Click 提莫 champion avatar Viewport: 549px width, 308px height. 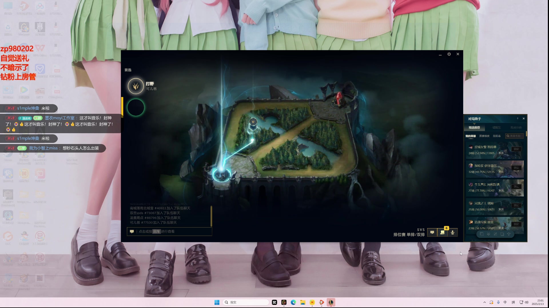pyautogui.click(x=471, y=222)
